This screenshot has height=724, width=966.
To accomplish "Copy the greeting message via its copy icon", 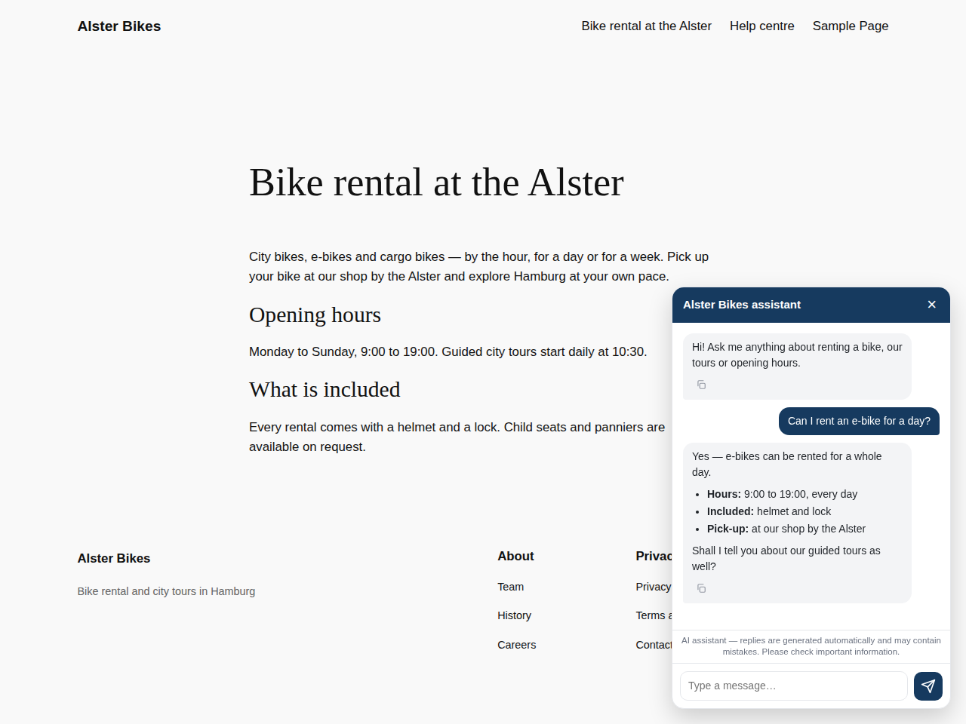I will [x=701, y=385].
